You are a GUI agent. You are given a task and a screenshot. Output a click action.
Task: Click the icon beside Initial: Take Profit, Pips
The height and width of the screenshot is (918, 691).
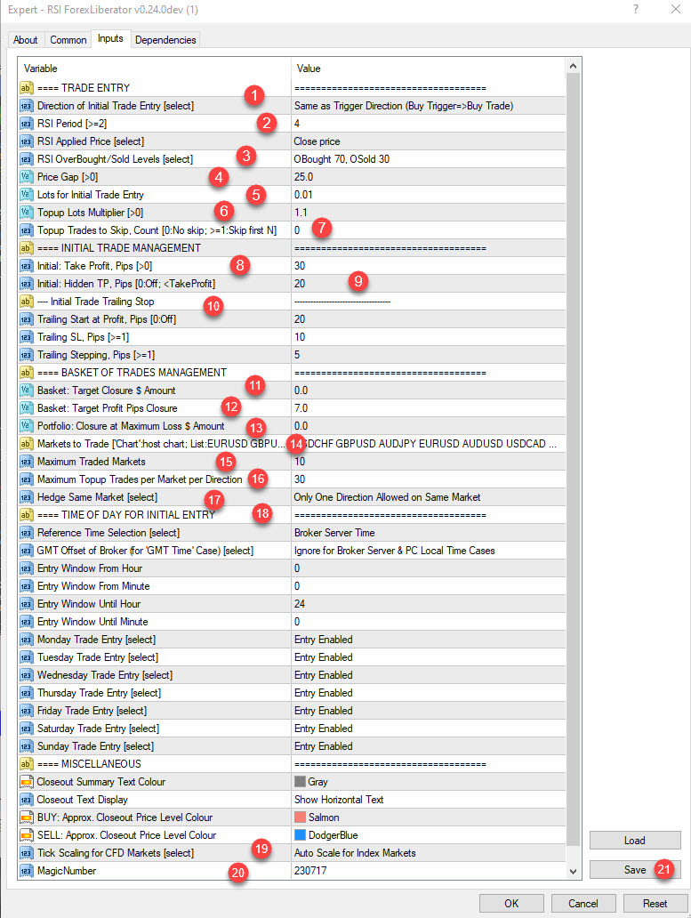(27, 266)
